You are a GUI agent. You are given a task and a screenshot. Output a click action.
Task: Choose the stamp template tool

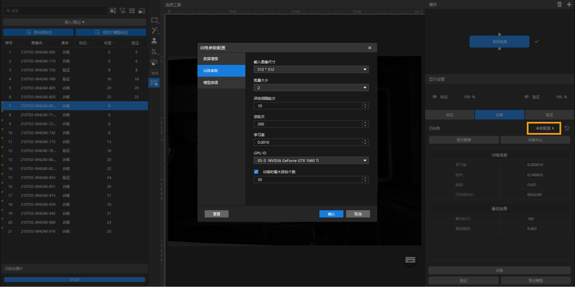click(155, 41)
